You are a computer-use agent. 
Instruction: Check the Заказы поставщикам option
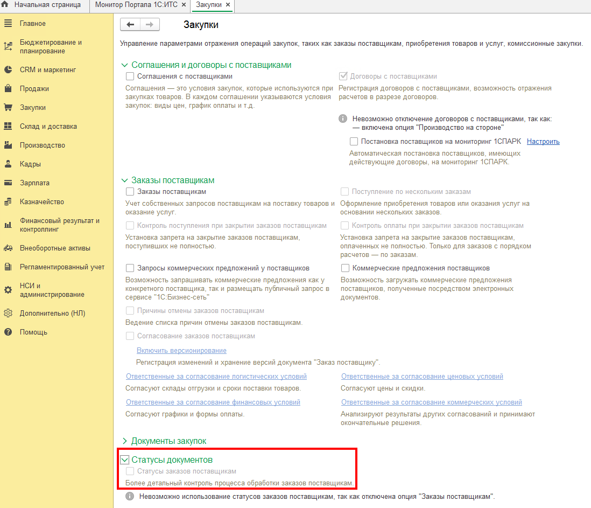[130, 192]
